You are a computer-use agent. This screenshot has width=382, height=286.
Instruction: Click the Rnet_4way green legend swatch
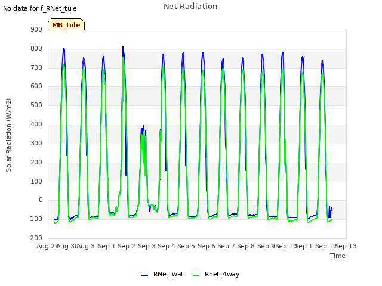pyautogui.click(x=196, y=275)
